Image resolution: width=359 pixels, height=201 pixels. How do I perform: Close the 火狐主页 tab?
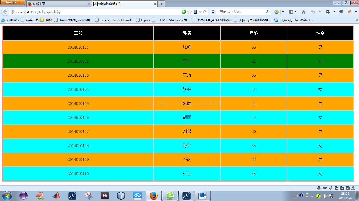pyautogui.click(x=89, y=4)
